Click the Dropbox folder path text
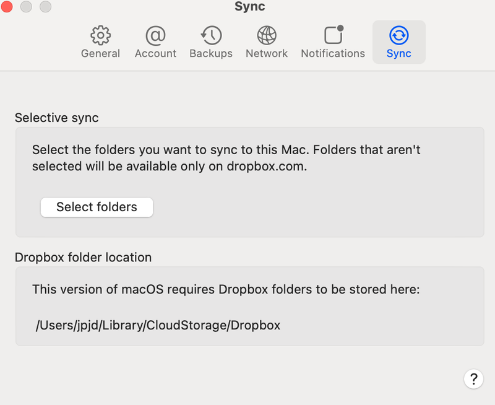The image size is (495, 405). click(158, 325)
